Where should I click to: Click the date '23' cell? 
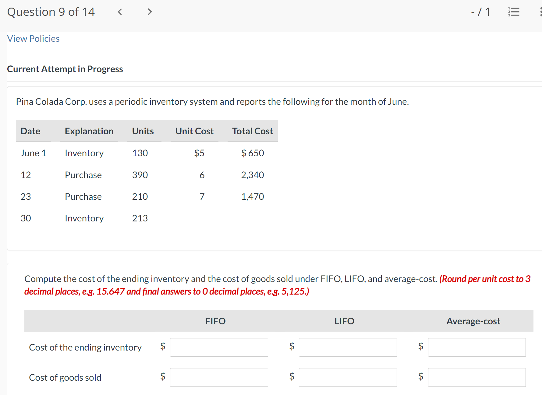coord(26,196)
